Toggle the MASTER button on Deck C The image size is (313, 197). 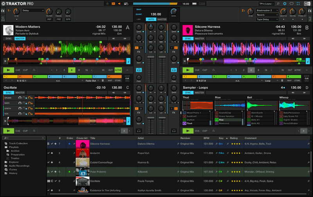(20, 93)
